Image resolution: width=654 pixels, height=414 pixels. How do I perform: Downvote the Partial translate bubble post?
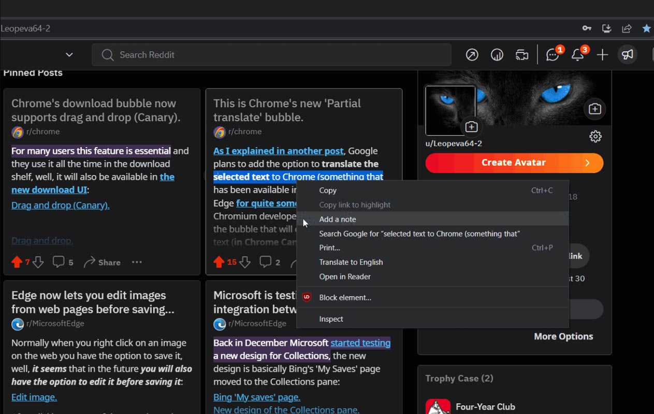[245, 262]
